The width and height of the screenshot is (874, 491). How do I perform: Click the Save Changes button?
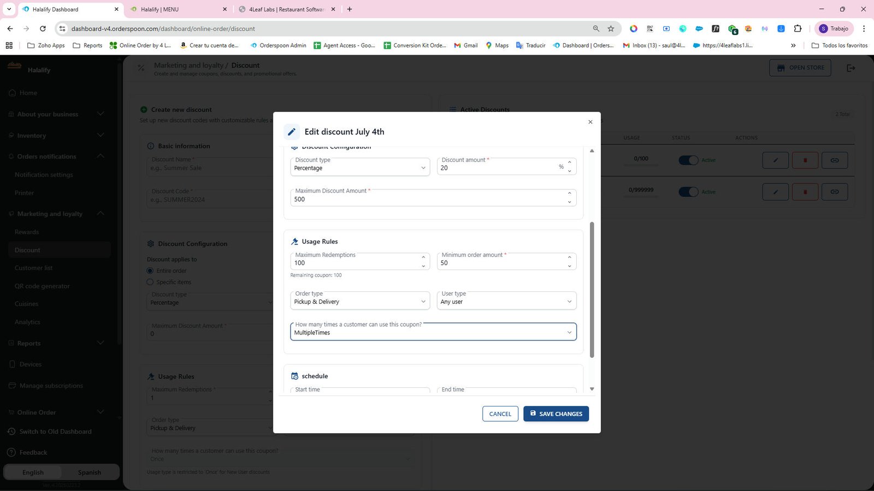point(556,414)
